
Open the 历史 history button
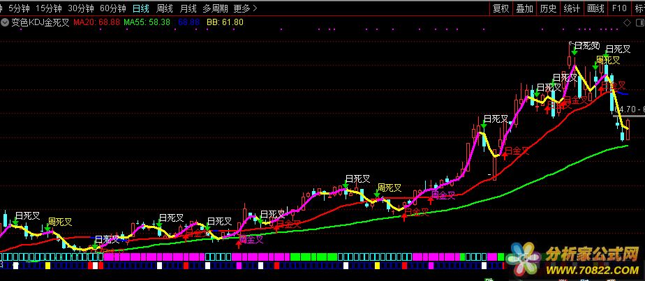point(548,8)
